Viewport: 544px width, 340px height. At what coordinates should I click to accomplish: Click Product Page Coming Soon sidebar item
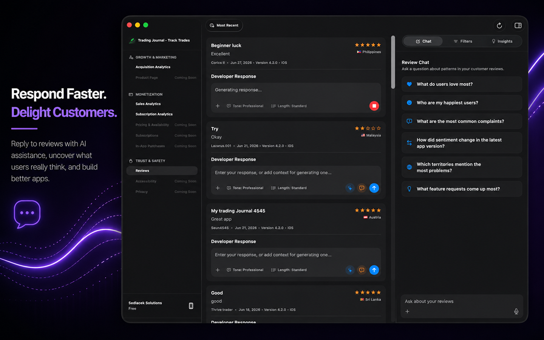[x=165, y=77]
